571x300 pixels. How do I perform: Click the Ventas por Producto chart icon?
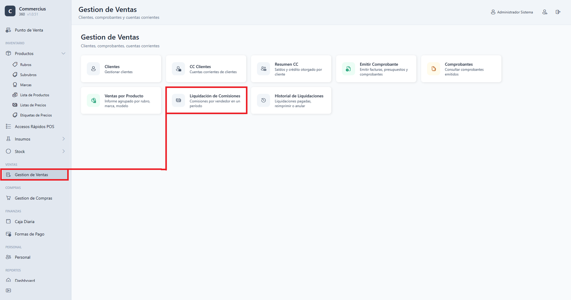point(94,100)
